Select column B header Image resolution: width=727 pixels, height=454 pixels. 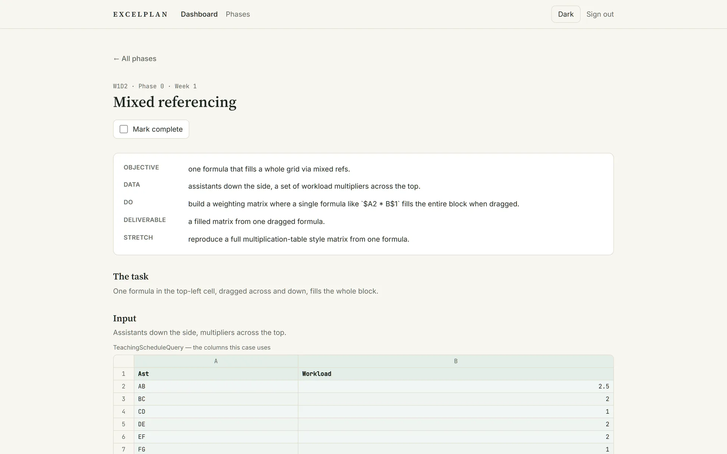[456, 361]
